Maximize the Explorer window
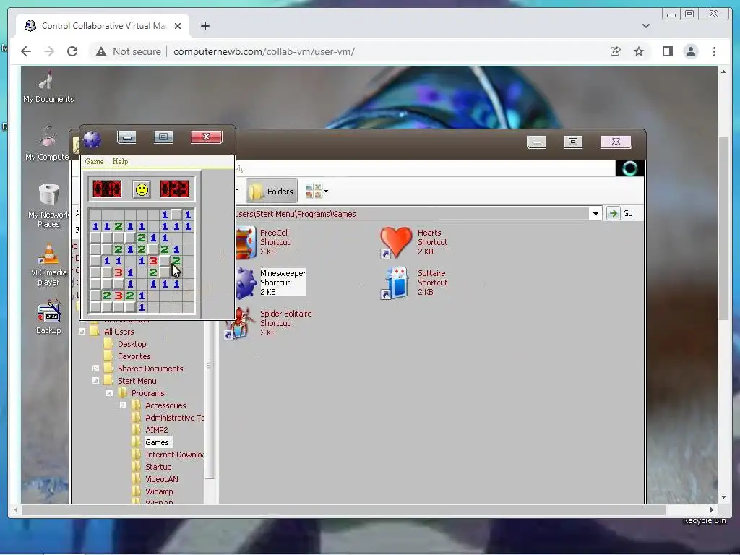Viewport: 740px width, 555px height. point(573,142)
